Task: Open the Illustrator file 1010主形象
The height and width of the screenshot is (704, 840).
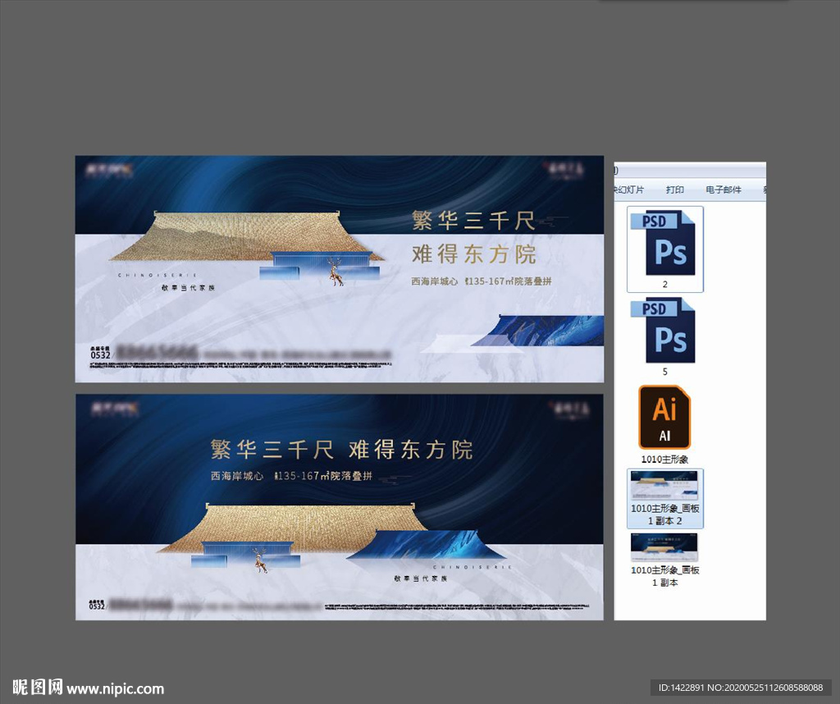Action: 664,424
